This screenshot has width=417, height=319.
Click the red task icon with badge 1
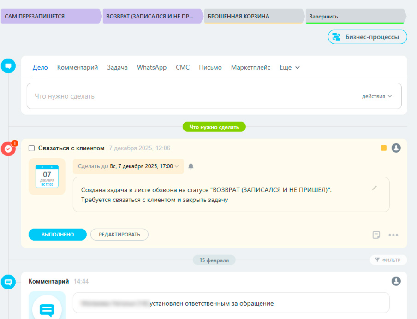coord(9,148)
